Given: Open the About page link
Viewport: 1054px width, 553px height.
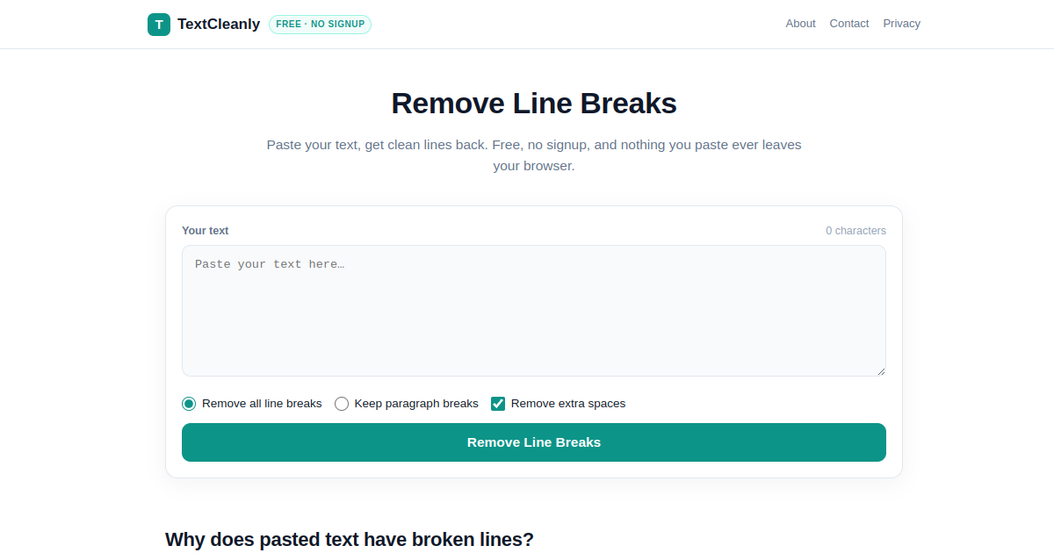Looking at the screenshot, I should 800,24.
